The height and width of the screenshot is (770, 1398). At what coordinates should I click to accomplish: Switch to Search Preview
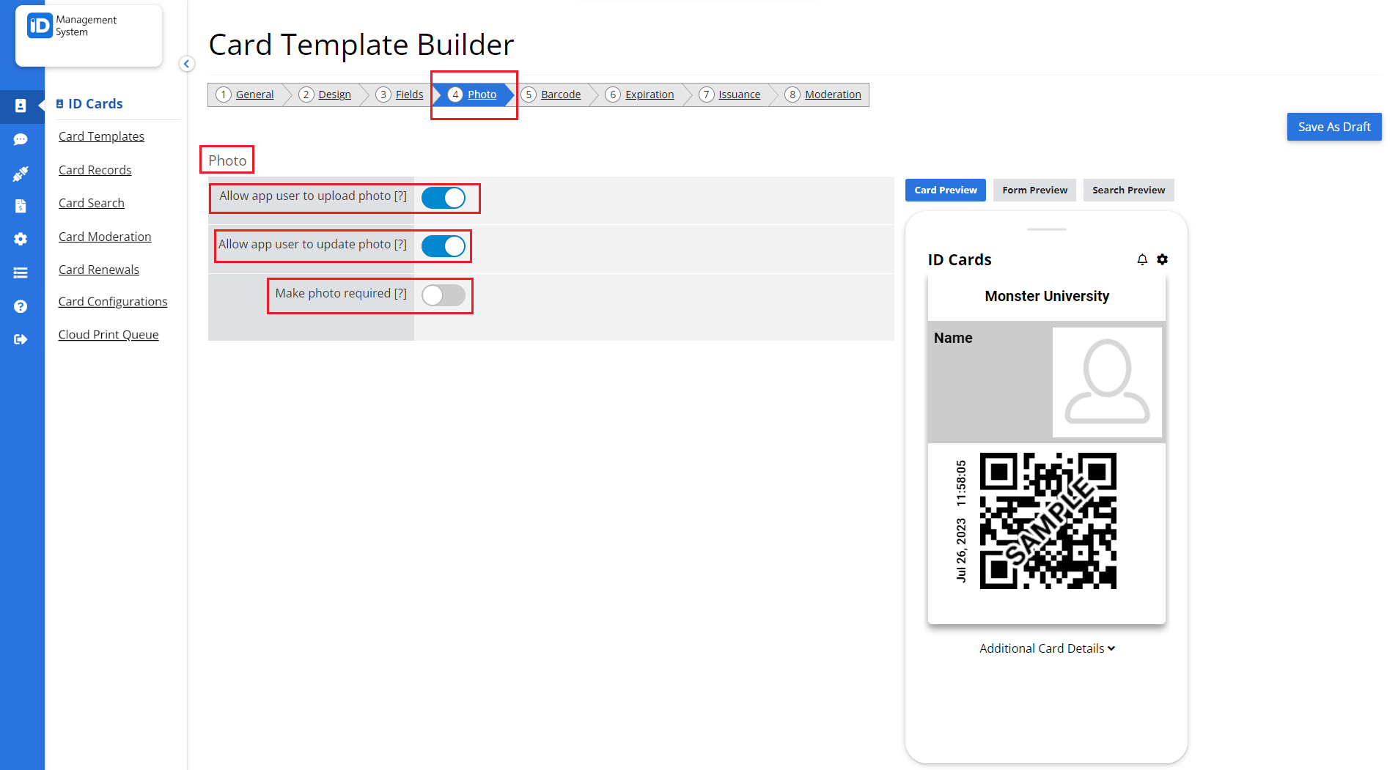tap(1128, 190)
